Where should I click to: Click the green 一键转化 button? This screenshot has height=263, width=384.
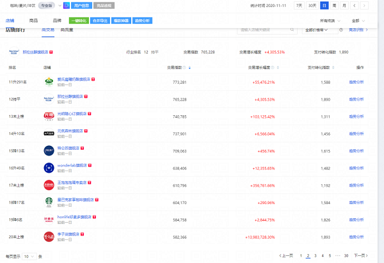click(79, 20)
